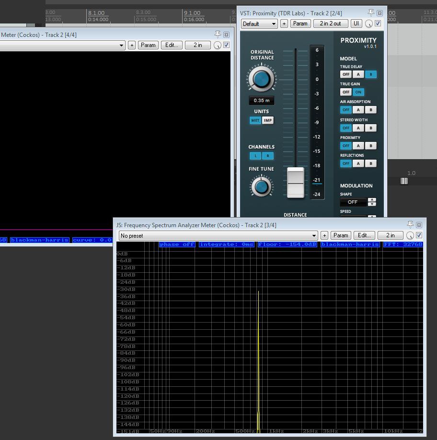Click the plus button beside No preset
Image resolution: width=437 pixels, height=440 pixels.
324,235
